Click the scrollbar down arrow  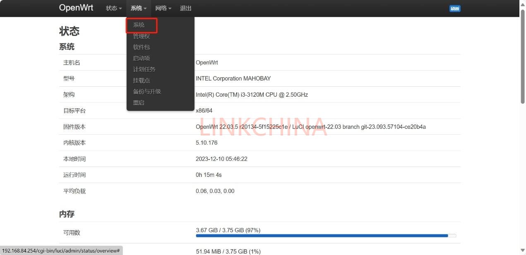coord(523,250)
